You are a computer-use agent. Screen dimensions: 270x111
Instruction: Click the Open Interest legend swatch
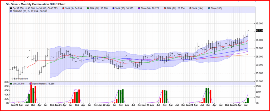tap(31, 83)
